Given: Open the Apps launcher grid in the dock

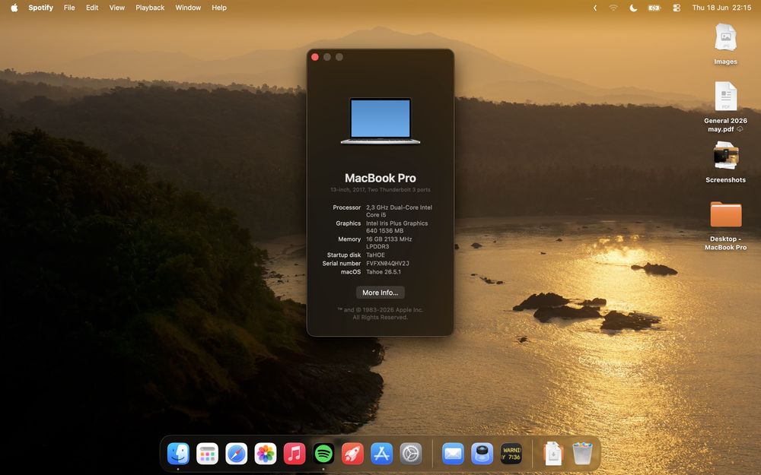Looking at the screenshot, I should (x=207, y=454).
